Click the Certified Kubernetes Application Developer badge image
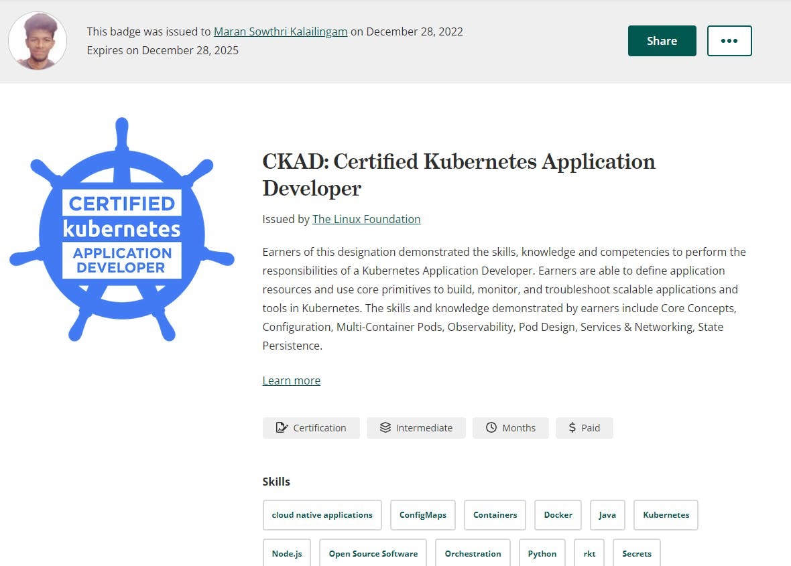Image resolution: width=791 pixels, height=566 pixels. click(x=122, y=230)
